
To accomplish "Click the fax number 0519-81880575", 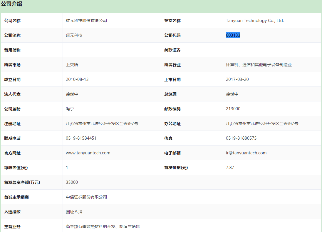I will (241, 138).
